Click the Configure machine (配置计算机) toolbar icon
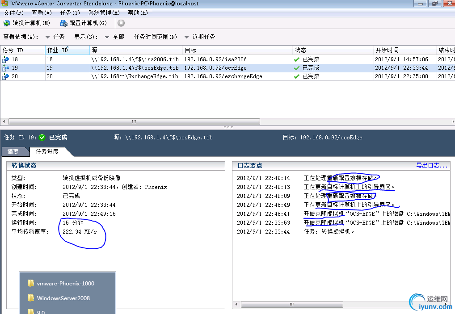The width and height of the screenshot is (455, 314). coord(64,23)
